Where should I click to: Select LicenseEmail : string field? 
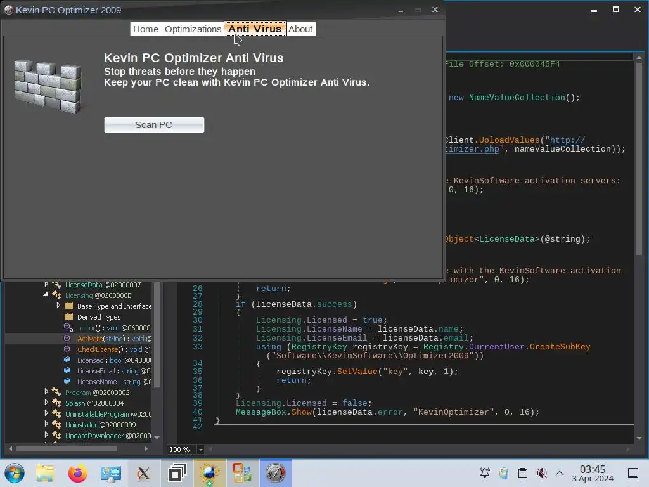[114, 371]
